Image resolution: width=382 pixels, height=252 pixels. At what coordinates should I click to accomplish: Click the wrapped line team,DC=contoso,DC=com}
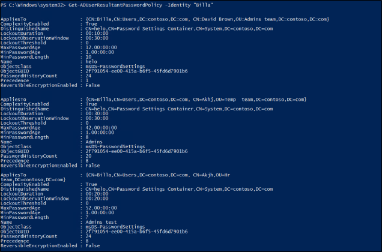[33, 178]
